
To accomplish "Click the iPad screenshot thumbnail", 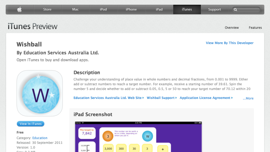I will [138, 137].
